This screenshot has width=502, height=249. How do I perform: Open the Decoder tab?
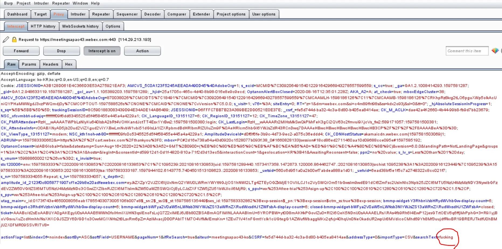tap(152, 14)
